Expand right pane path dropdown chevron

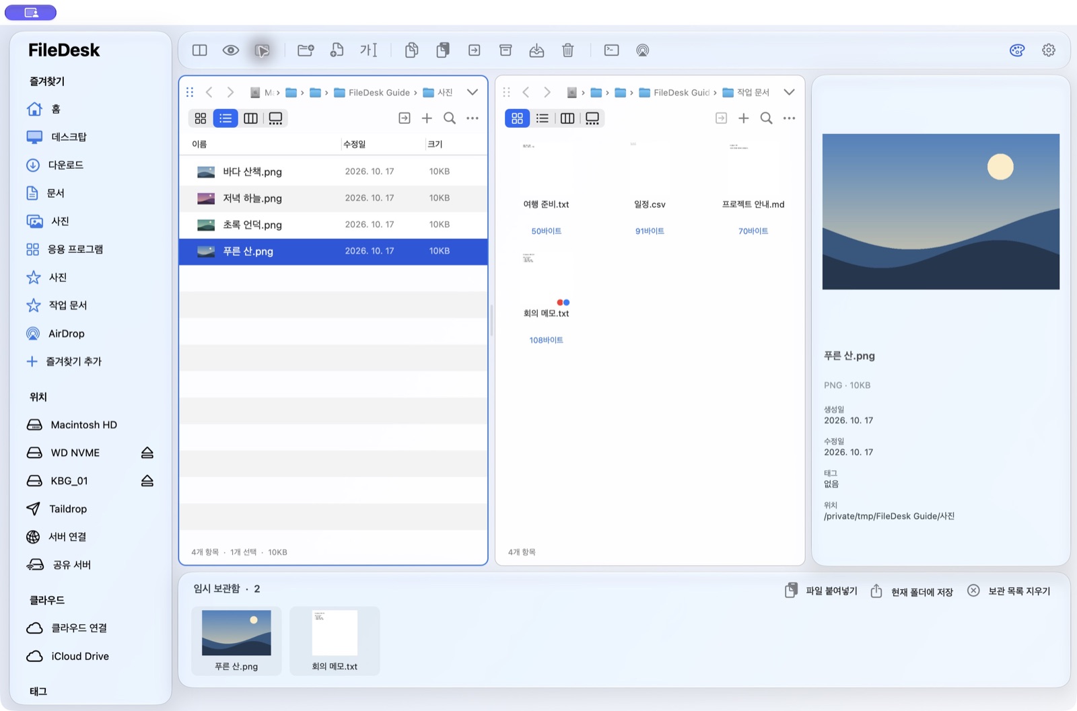point(789,92)
